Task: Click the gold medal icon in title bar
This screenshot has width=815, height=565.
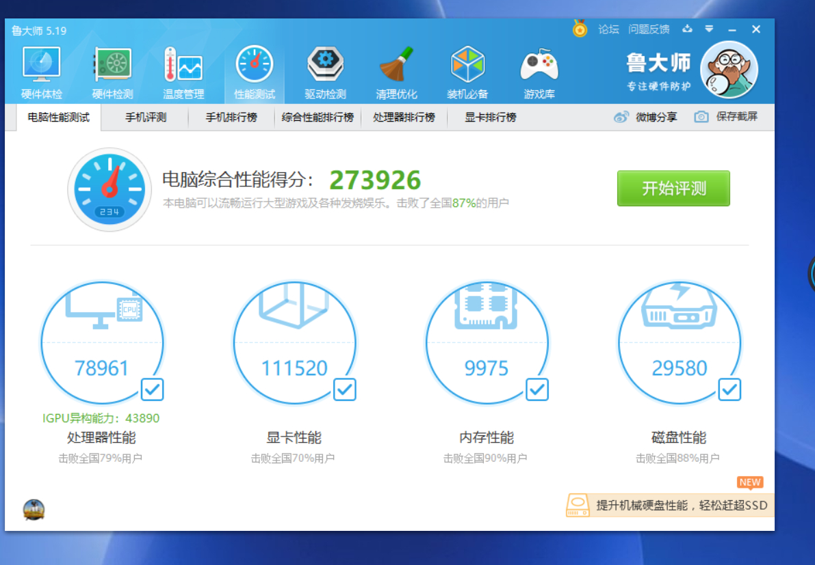Action: click(580, 29)
